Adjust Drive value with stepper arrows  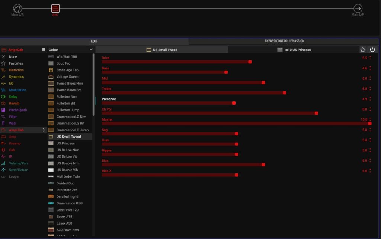click(x=370, y=58)
